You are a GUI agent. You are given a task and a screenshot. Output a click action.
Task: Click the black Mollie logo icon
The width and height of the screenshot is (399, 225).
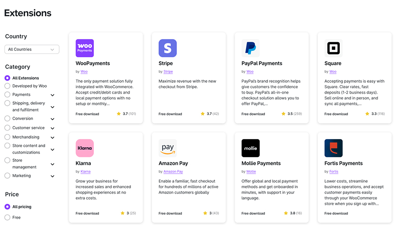click(x=251, y=148)
